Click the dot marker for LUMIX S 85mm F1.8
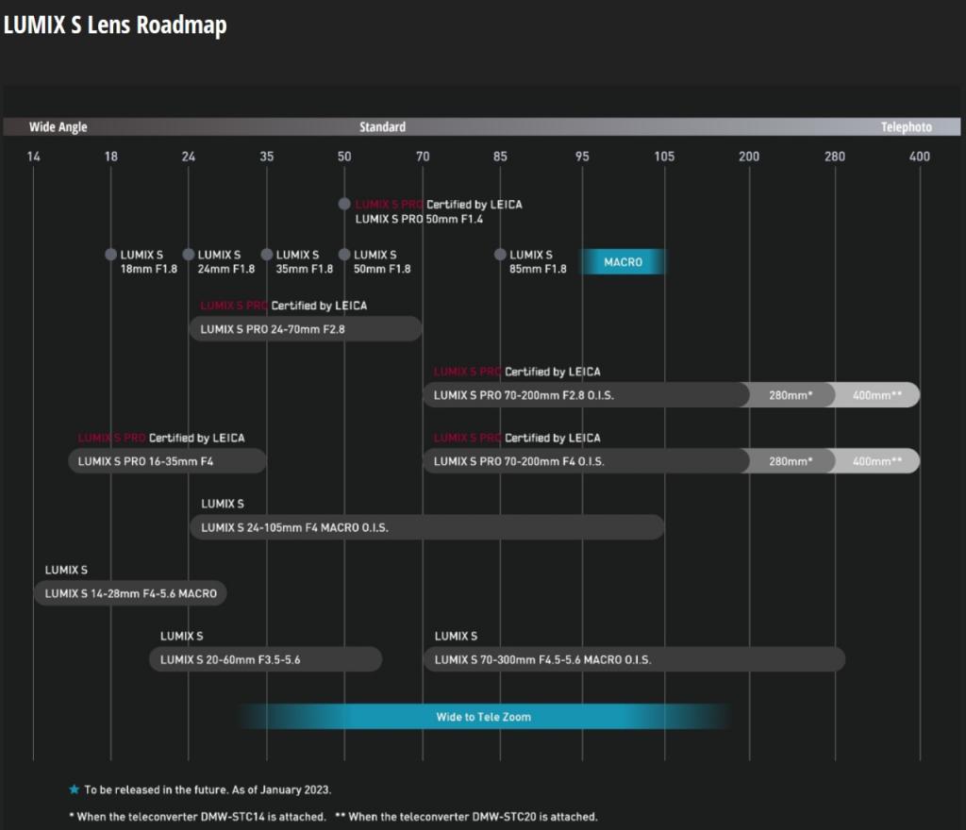 (x=500, y=255)
